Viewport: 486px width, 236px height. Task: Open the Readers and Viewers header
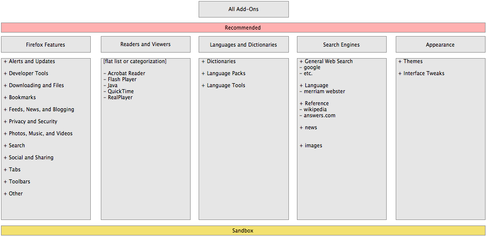click(x=145, y=44)
